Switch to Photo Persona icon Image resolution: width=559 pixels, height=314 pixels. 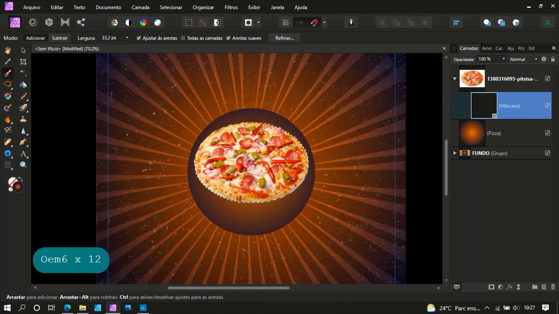(15, 23)
